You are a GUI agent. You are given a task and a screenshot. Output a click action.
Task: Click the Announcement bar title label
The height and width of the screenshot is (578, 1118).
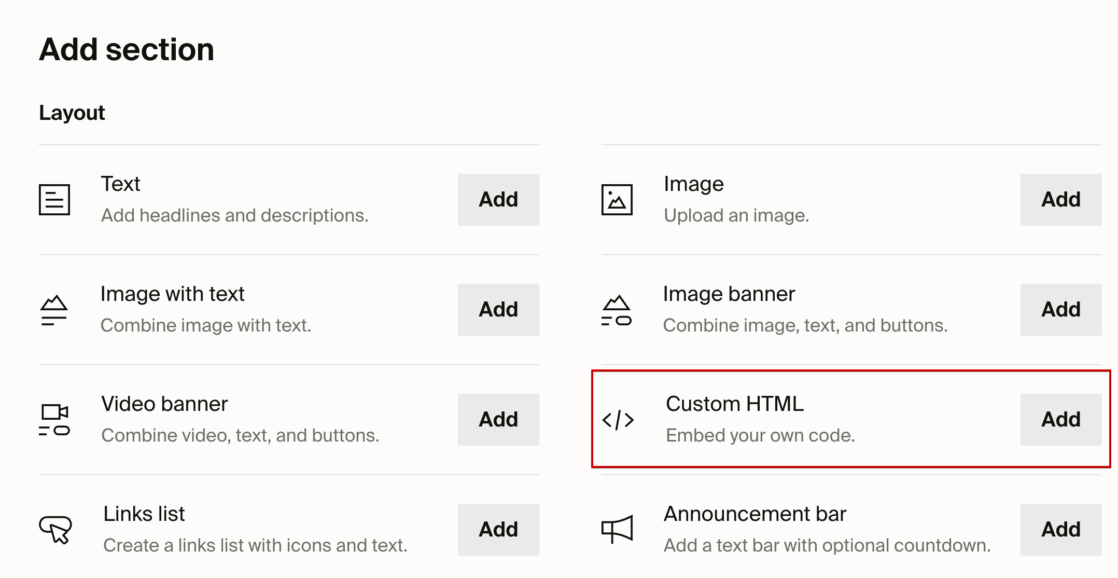coord(754,514)
